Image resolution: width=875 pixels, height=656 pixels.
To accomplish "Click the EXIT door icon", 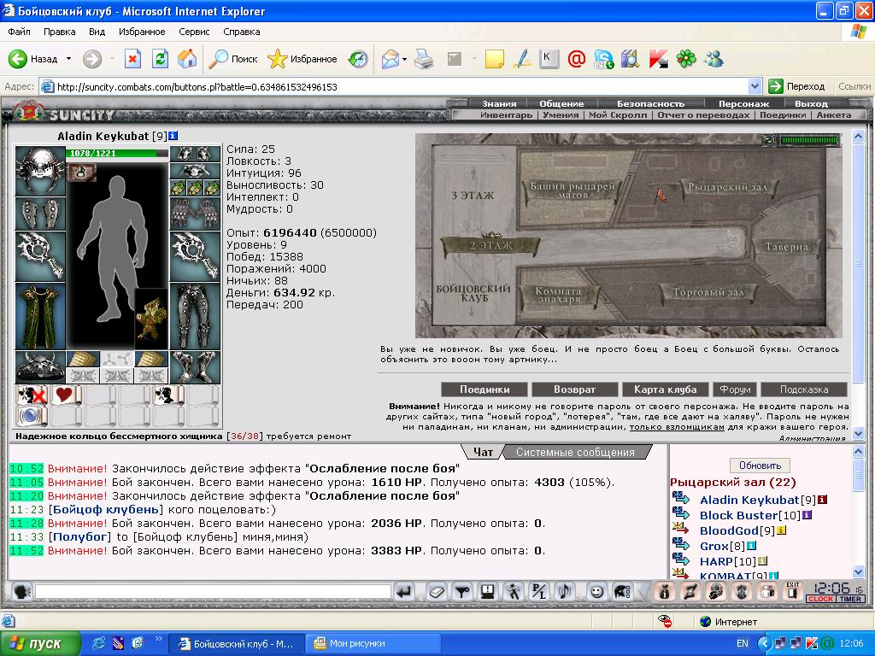I will coord(792,591).
